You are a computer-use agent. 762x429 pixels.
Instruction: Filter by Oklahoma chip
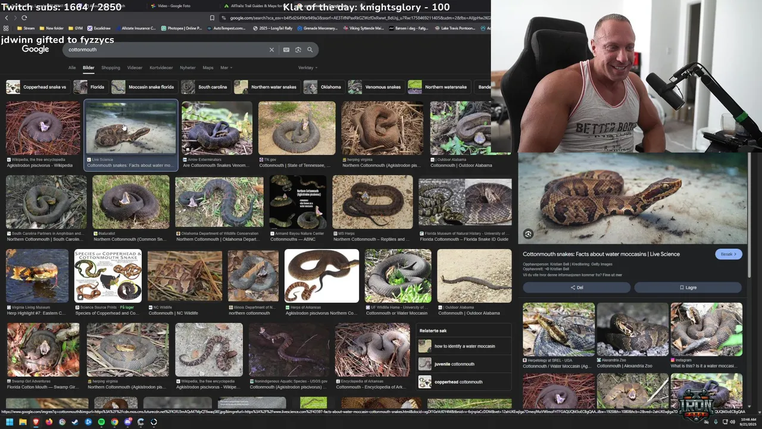tap(323, 87)
